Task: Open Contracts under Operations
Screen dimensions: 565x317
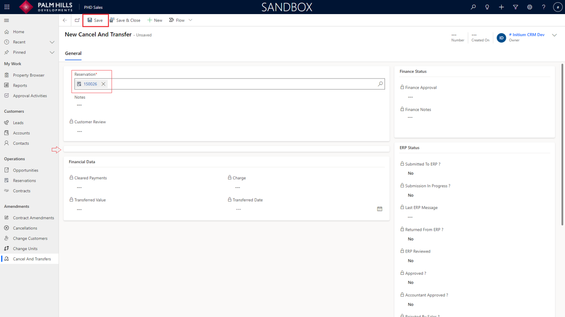Action: [x=29, y=191]
